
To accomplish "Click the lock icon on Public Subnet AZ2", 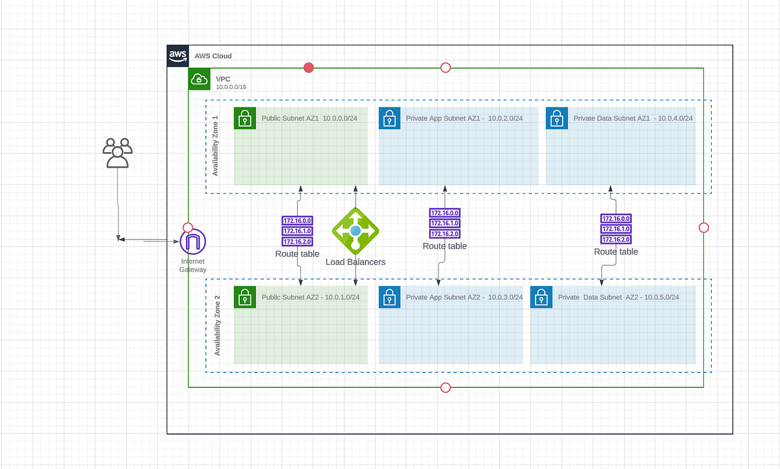I will tap(245, 297).
